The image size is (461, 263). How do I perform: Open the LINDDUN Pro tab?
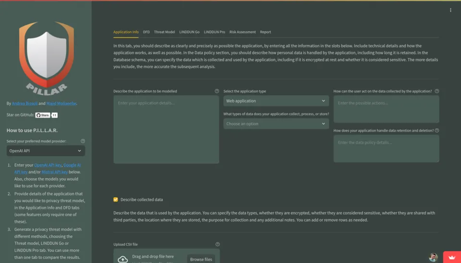(214, 32)
